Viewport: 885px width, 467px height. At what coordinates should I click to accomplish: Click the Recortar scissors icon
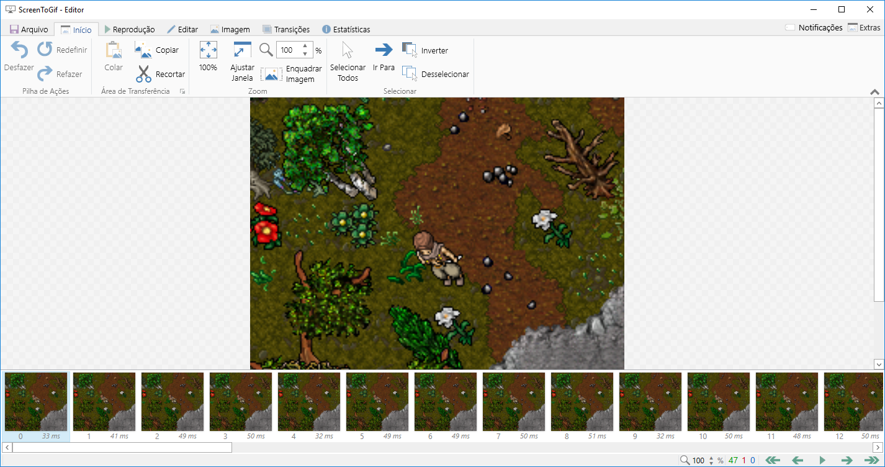(x=143, y=74)
